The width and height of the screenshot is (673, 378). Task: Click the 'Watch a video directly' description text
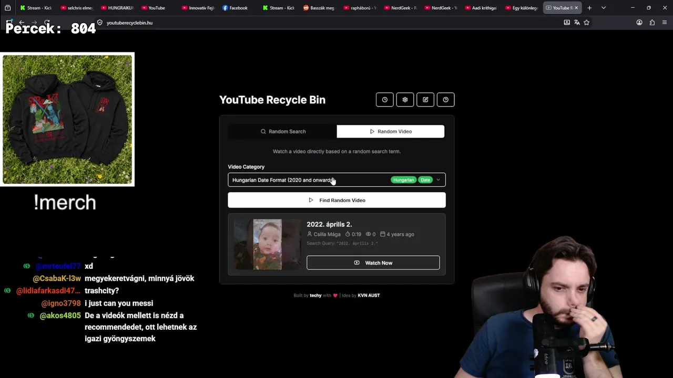point(336,151)
